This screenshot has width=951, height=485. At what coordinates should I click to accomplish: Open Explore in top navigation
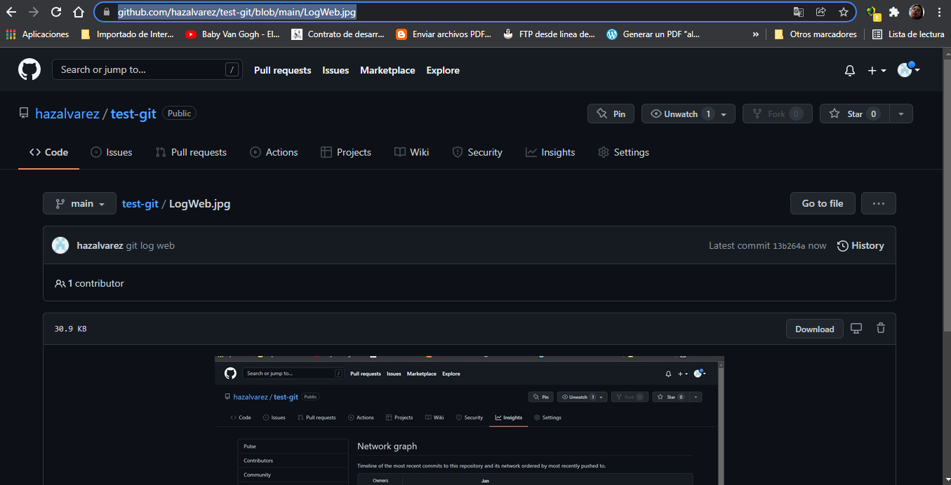(x=443, y=70)
